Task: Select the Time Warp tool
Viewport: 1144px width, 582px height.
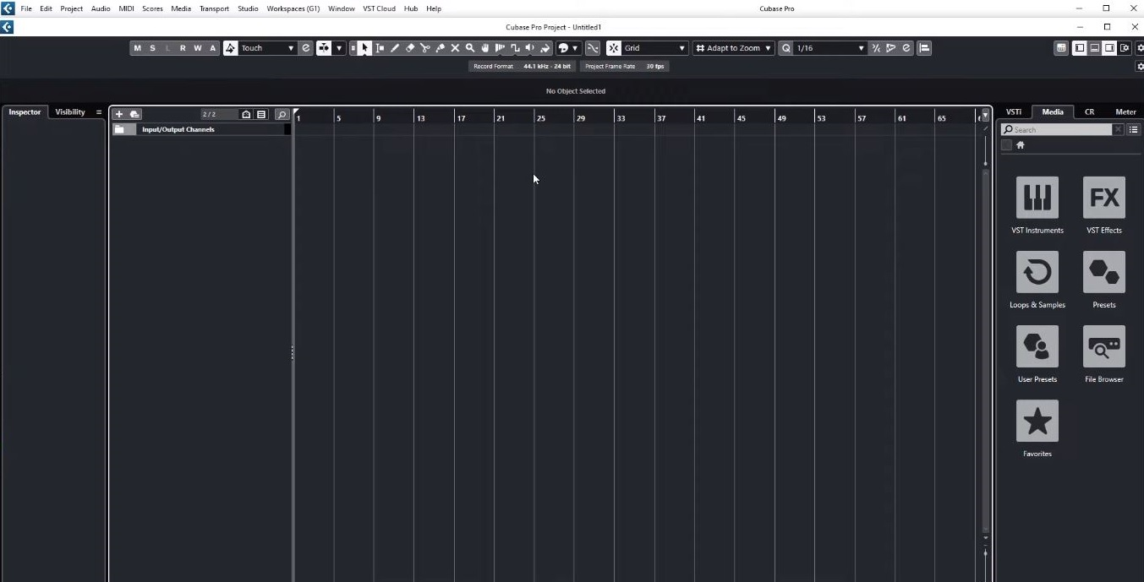Action: point(500,48)
